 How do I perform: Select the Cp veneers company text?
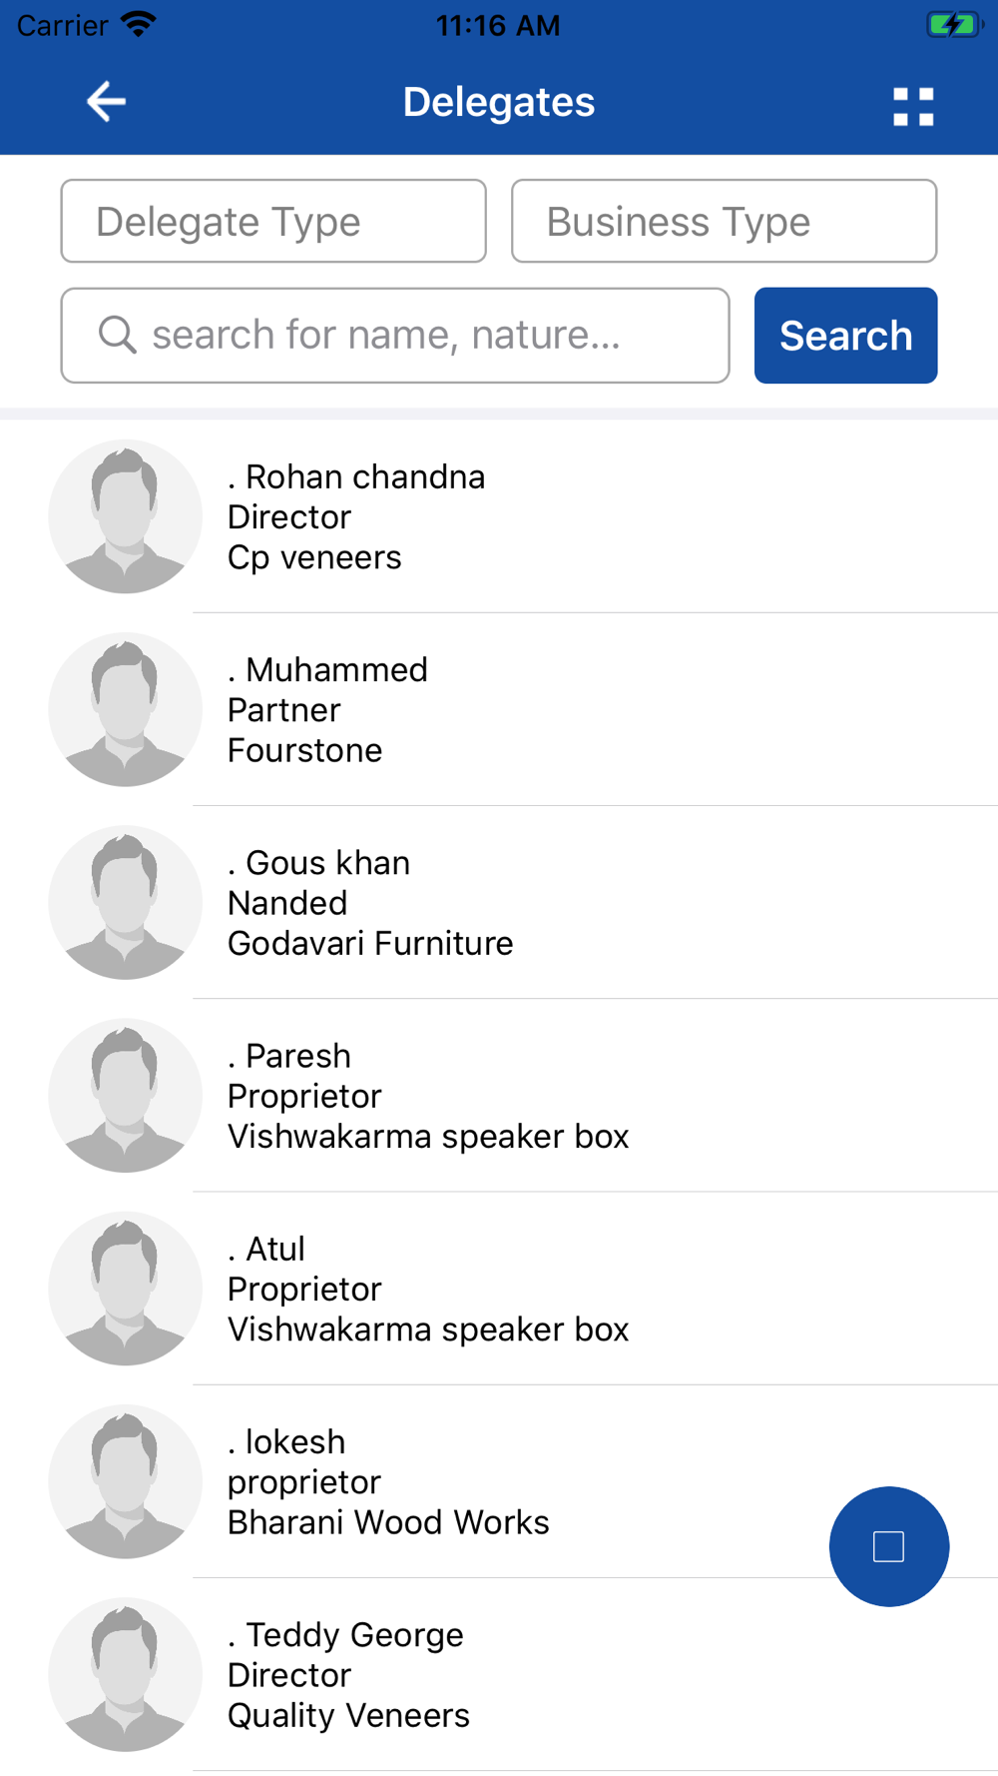coord(314,557)
